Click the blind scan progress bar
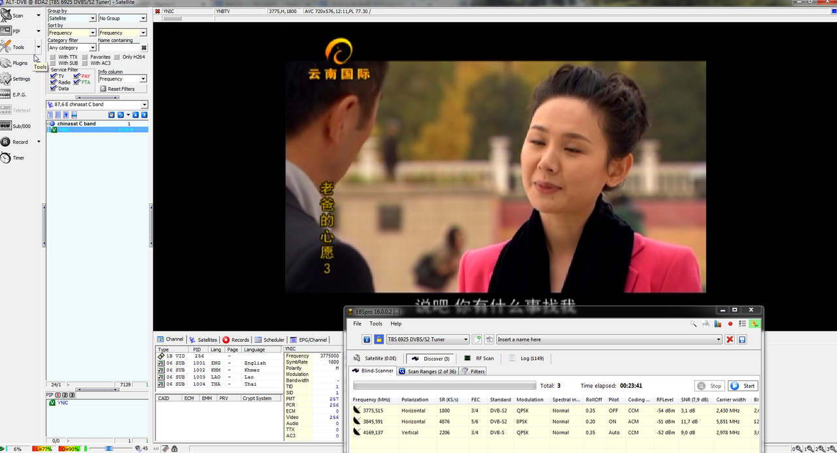 click(445, 386)
